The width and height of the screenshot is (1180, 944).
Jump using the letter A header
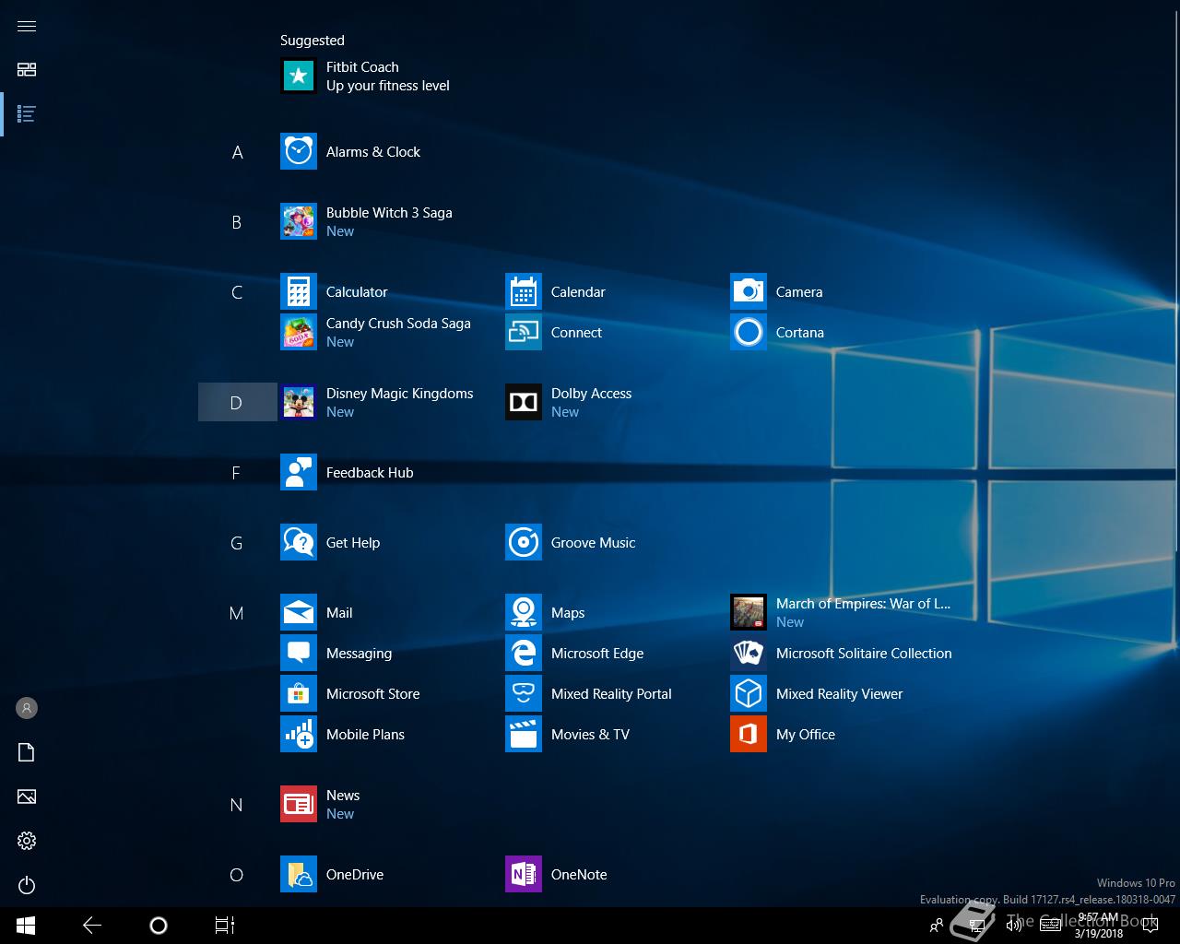tap(237, 152)
